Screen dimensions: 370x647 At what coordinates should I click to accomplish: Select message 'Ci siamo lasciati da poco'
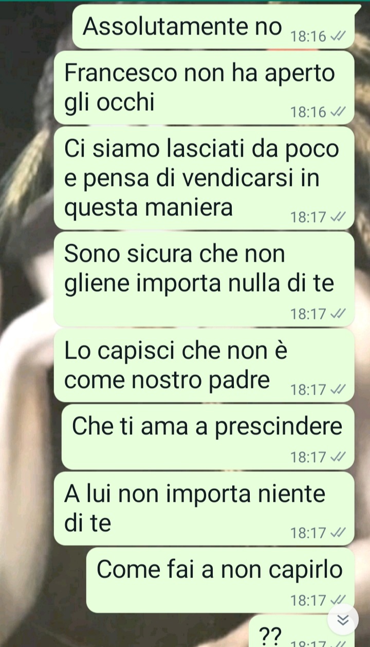coord(205,178)
